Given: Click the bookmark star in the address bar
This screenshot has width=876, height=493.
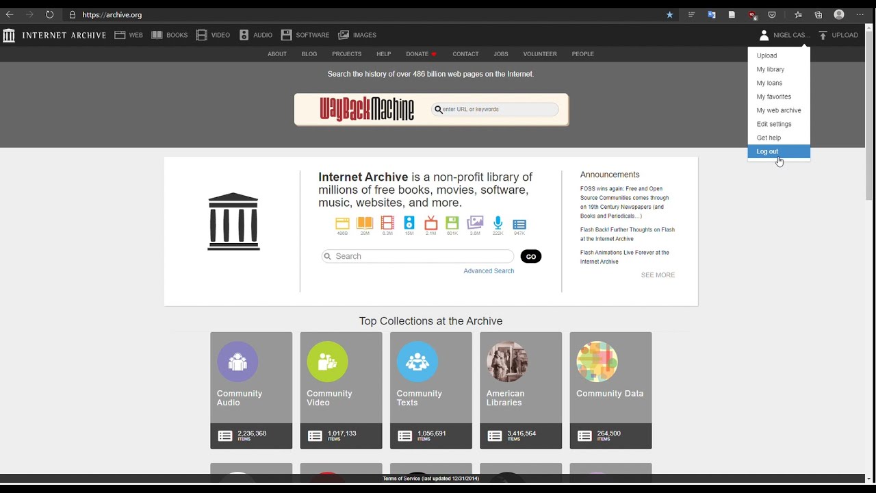Looking at the screenshot, I should pos(669,14).
